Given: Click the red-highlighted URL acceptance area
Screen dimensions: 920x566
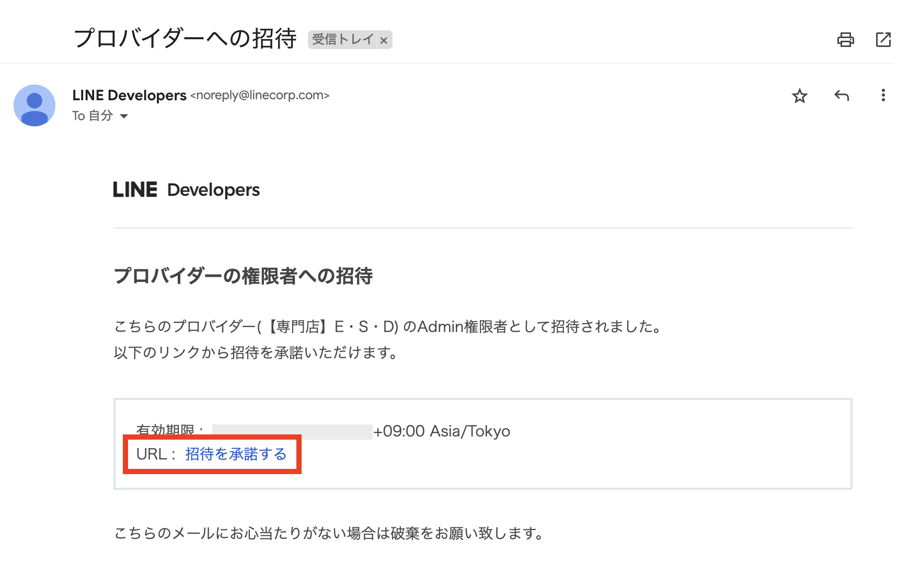Looking at the screenshot, I should pyautogui.click(x=212, y=454).
